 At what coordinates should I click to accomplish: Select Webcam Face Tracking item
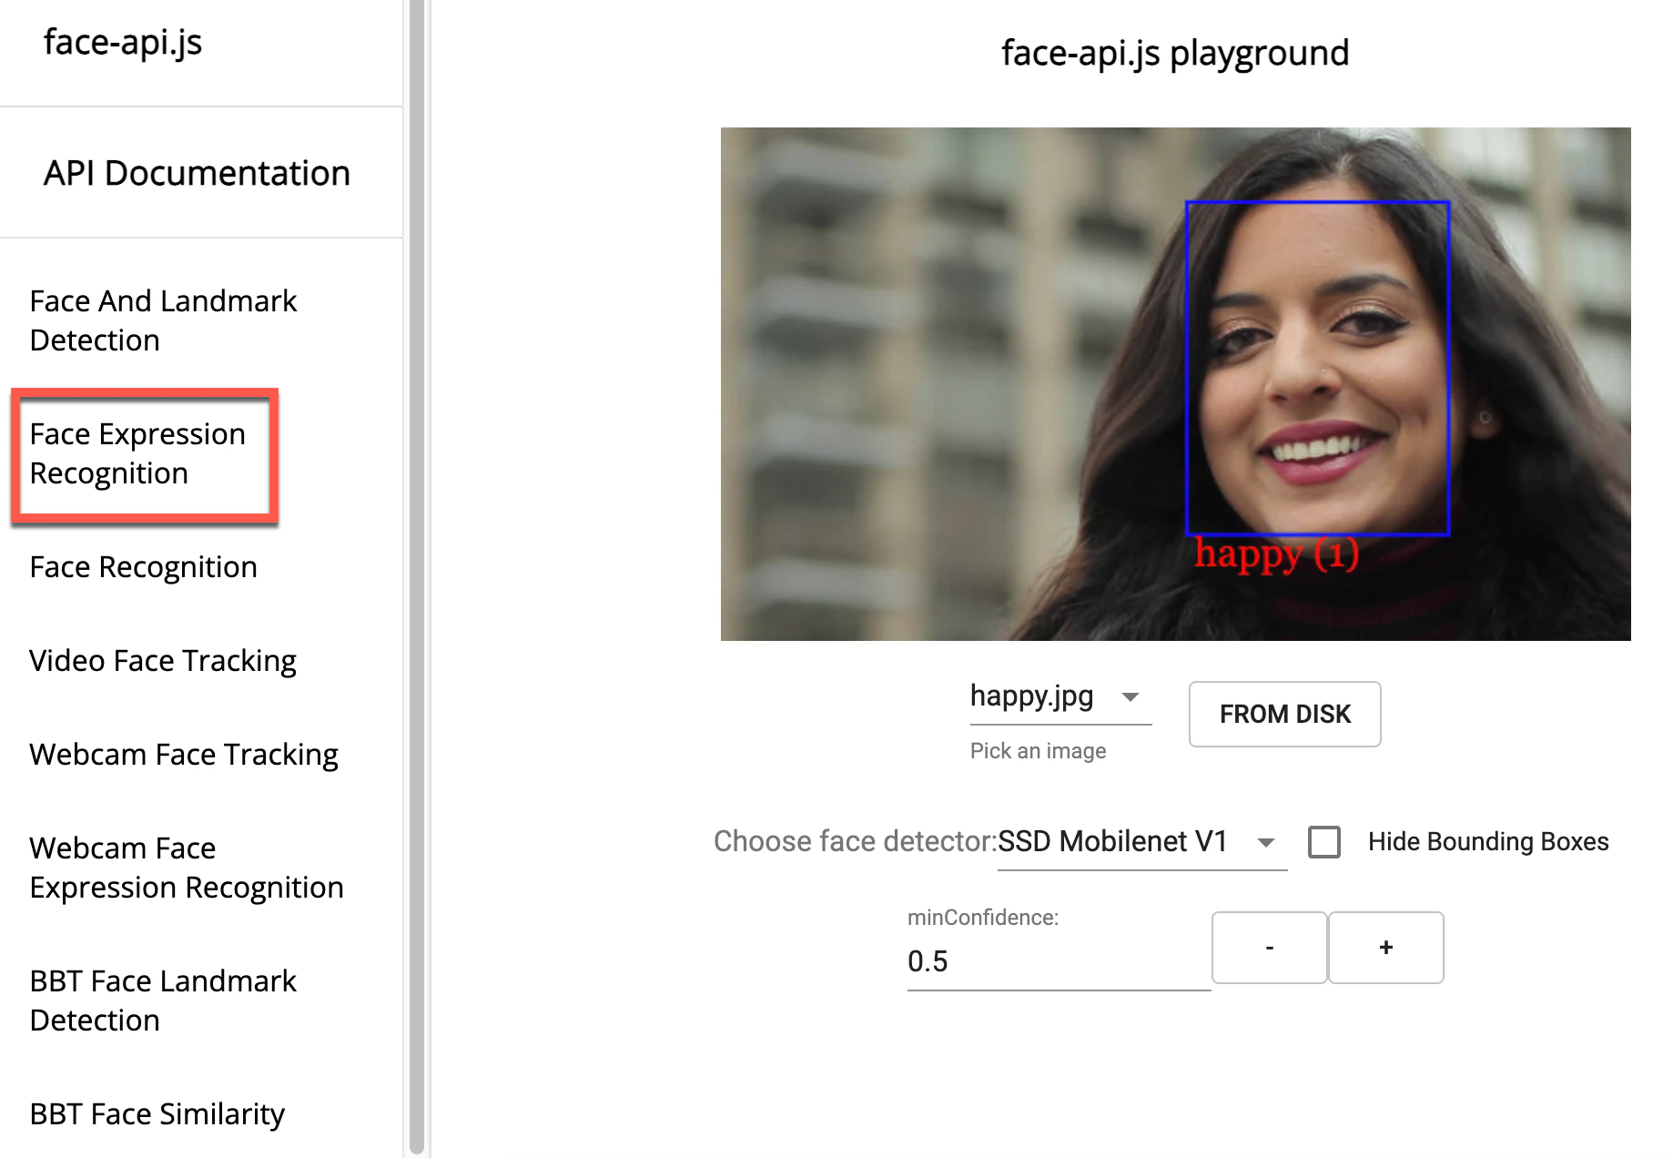[184, 755]
